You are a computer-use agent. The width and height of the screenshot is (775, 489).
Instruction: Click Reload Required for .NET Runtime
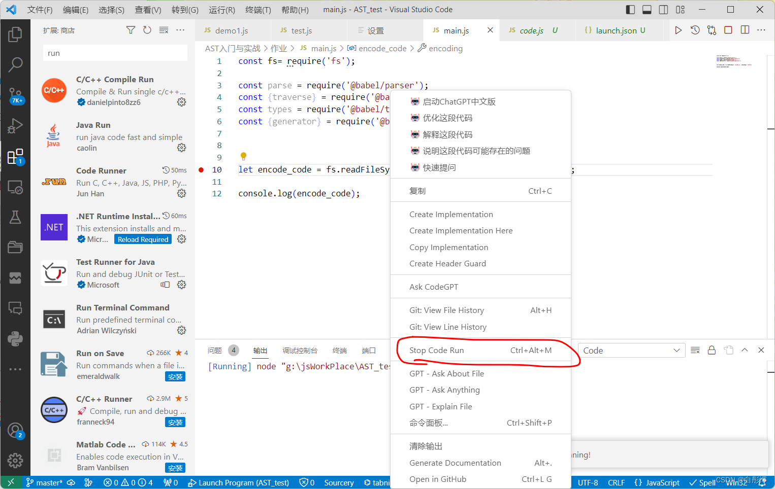click(x=143, y=239)
